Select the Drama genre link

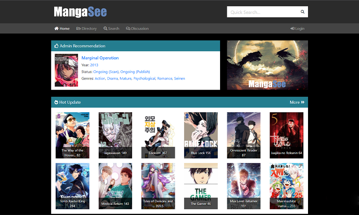point(112,78)
